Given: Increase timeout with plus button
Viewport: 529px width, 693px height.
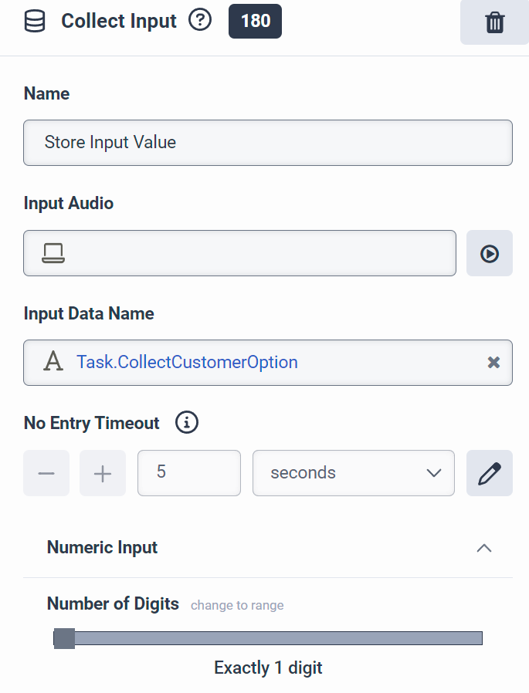Looking at the screenshot, I should click(x=103, y=473).
